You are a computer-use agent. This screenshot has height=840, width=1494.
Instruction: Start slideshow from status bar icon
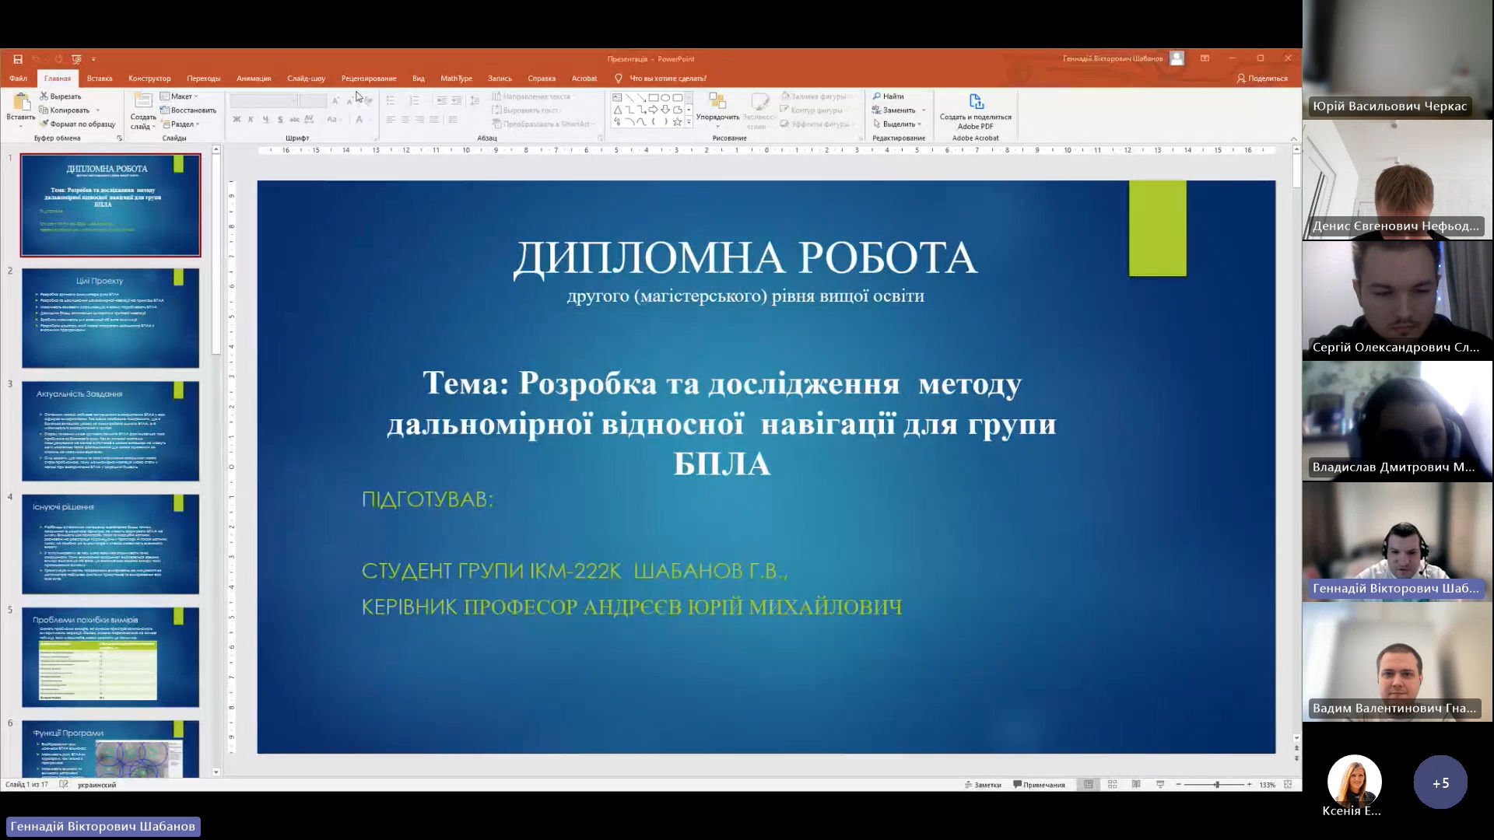pos(1160,784)
